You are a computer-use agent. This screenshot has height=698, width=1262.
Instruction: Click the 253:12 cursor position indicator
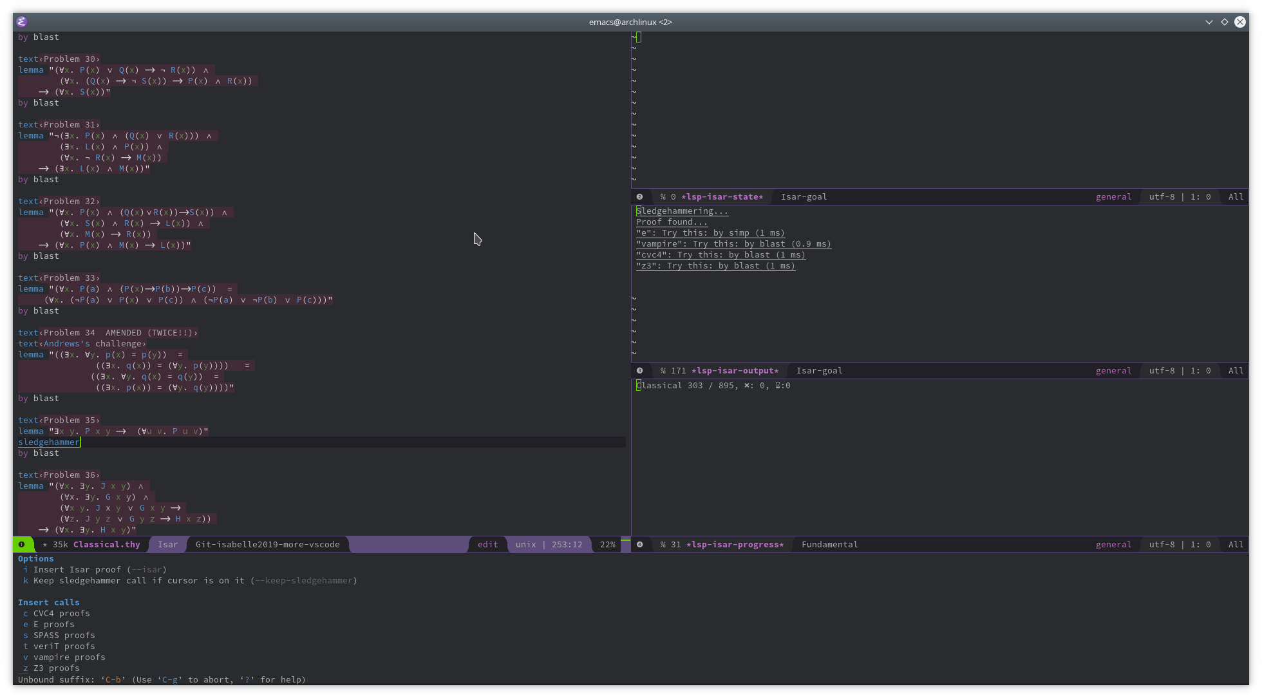[567, 545]
